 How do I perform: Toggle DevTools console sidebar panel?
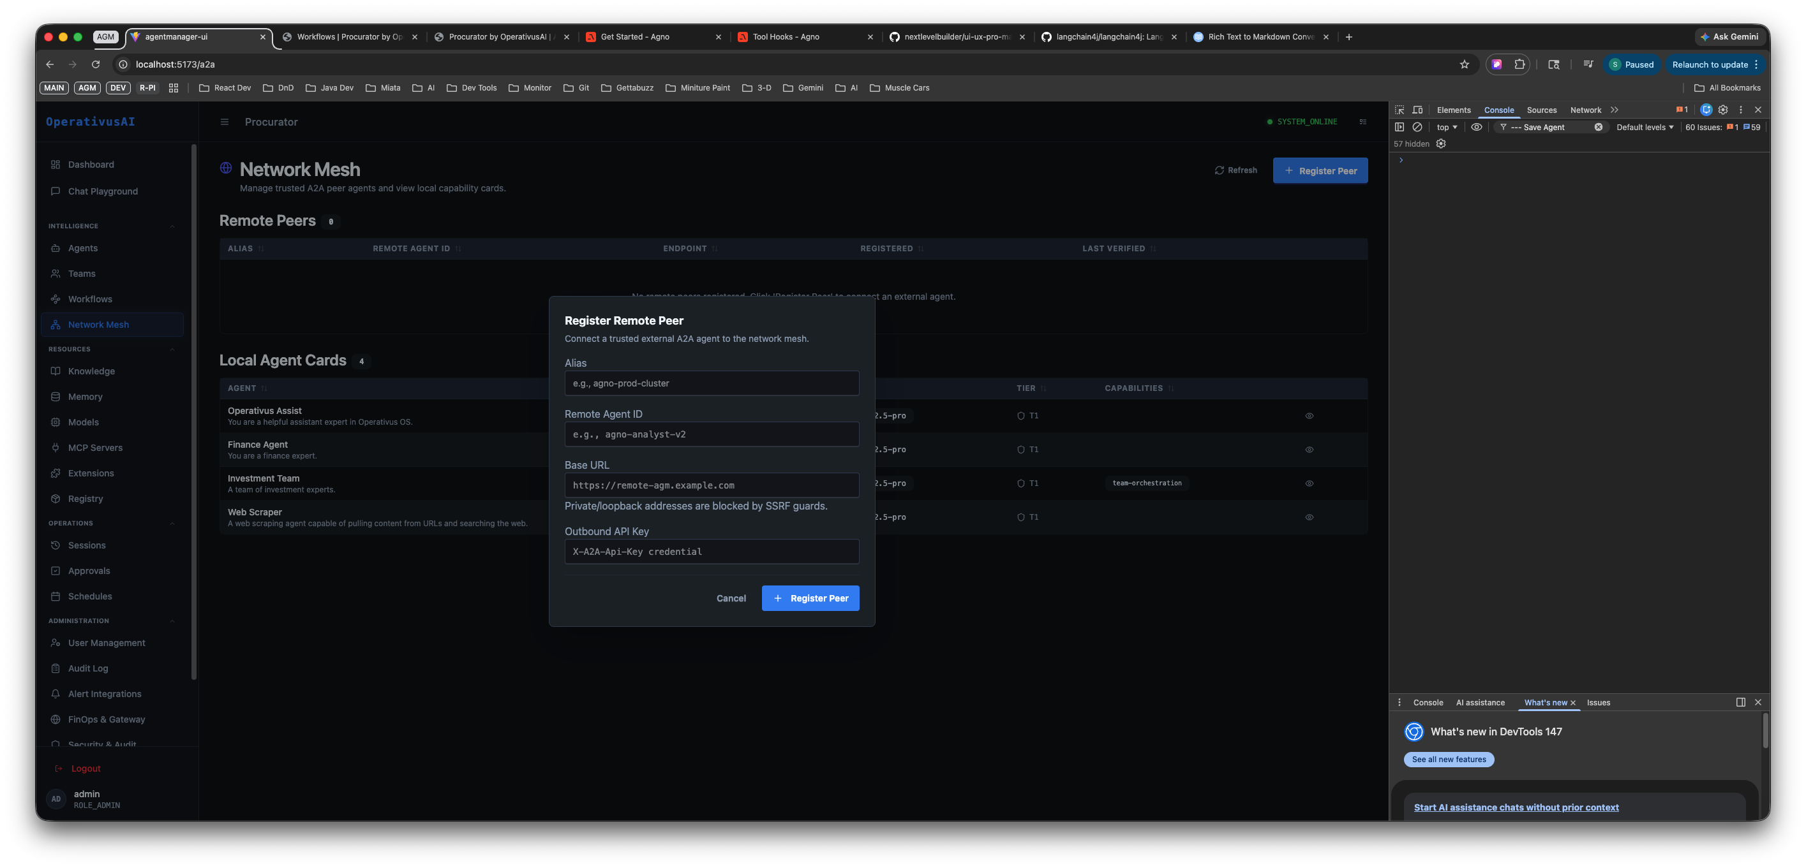point(1399,128)
